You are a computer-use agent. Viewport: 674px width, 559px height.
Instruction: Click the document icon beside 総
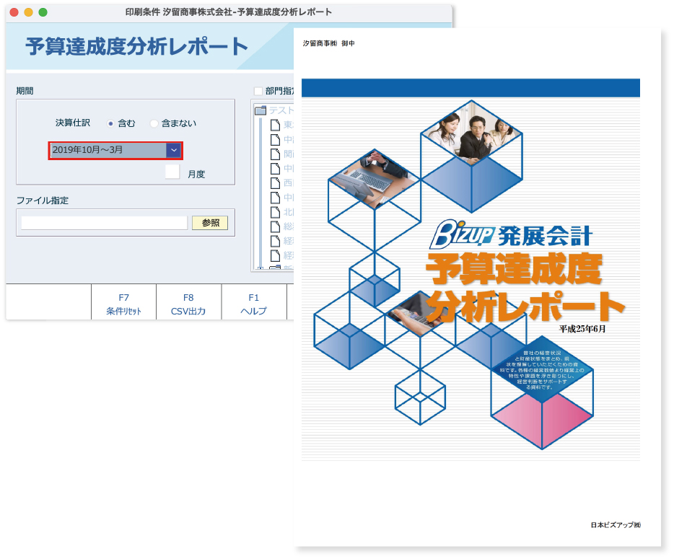pos(275,226)
